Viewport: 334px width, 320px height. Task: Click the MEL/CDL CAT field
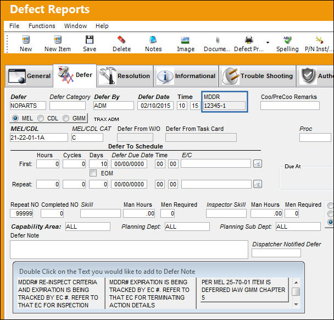tap(87, 137)
